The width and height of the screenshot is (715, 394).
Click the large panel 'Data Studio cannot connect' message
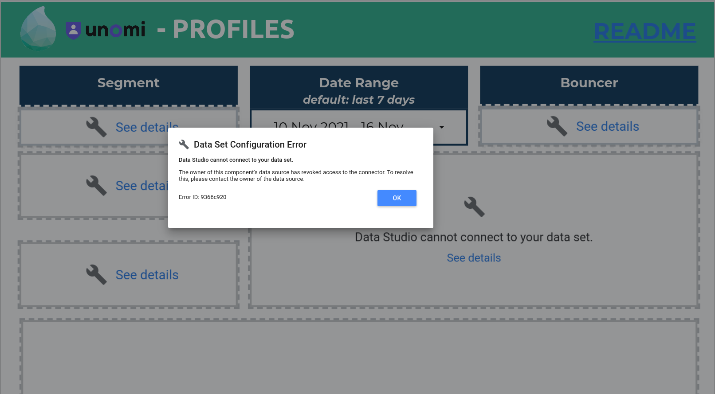click(x=474, y=237)
